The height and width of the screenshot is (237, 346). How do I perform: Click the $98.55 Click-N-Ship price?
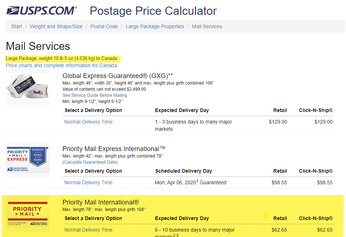coord(325,182)
